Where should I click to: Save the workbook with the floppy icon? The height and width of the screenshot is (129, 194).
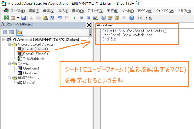[23, 18]
